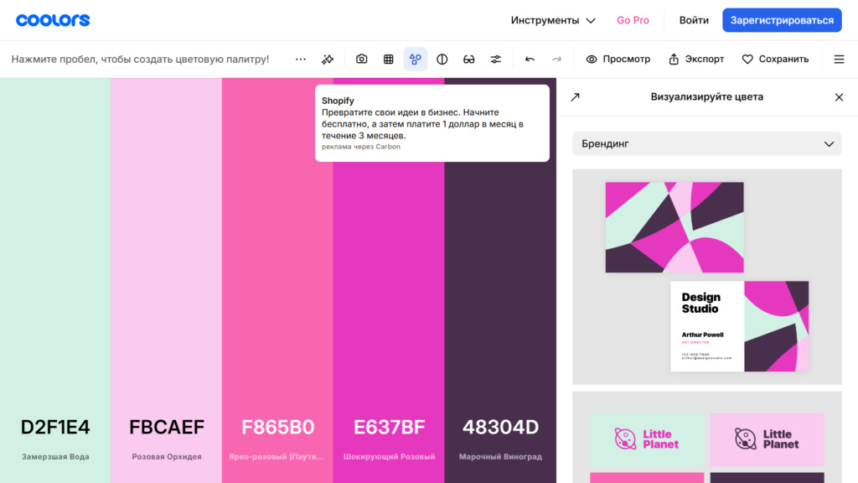858x483 pixels.
Task: Open the hamburger menu icon
Action: tap(839, 60)
